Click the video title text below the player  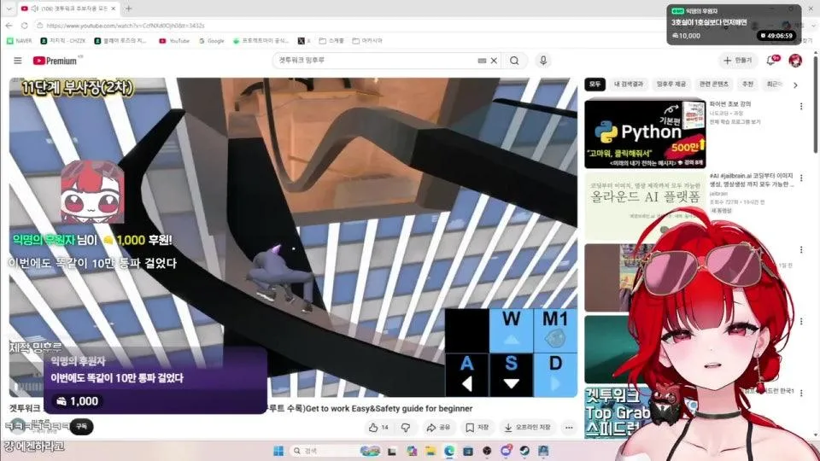click(370, 408)
